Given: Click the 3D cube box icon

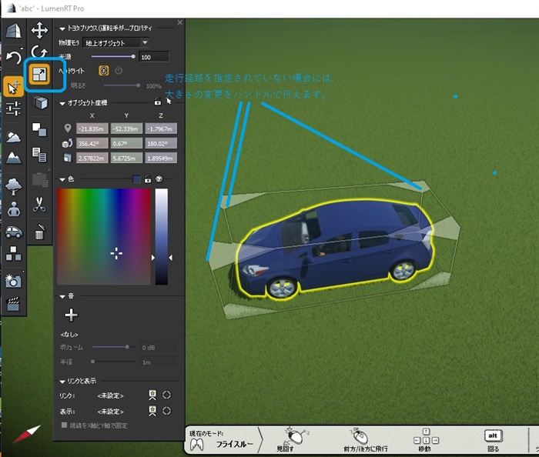Looking at the screenshot, I should [40, 102].
